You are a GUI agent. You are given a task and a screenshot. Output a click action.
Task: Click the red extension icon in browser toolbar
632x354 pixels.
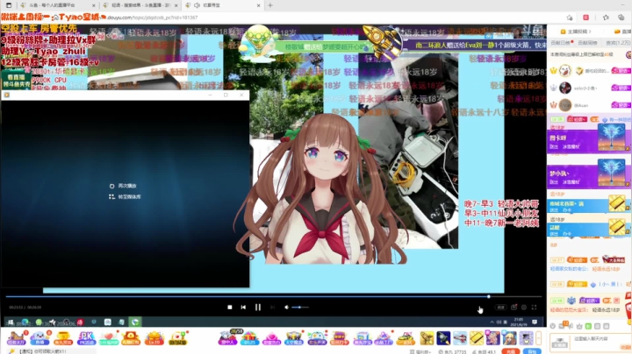tap(586, 18)
